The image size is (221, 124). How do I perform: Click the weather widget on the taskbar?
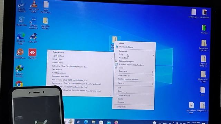[160, 123]
